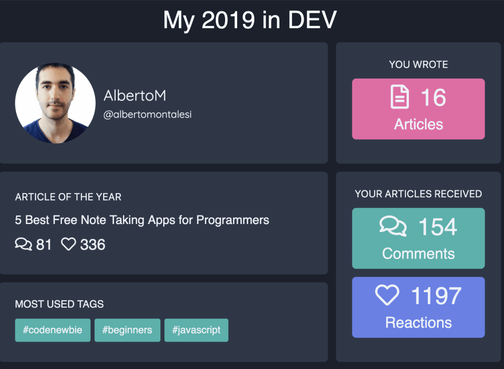Screen dimensions: 504x369
Task: Click the 'YOU WROTE' label
Action: click(x=419, y=65)
